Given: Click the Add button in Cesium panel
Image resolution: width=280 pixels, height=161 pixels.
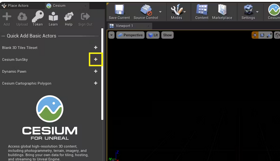Looking at the screenshot, I should pos(7,19).
